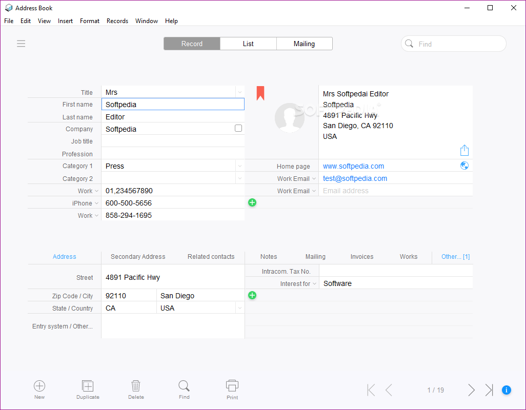Open the Edit menu

click(x=26, y=21)
